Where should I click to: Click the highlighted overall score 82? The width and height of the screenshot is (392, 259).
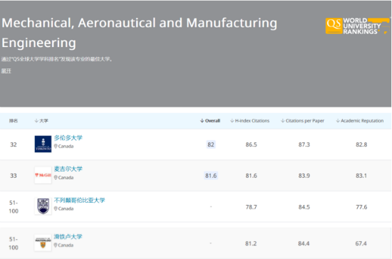tap(211, 144)
